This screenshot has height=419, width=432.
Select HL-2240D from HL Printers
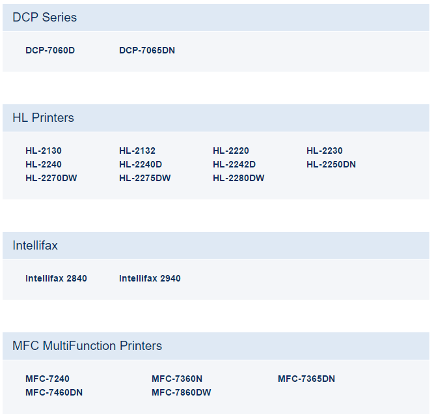coord(141,164)
